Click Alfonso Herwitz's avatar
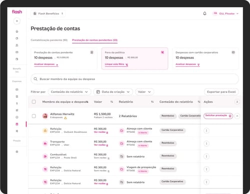The height and width of the screenshot is (194, 250). 45,116
